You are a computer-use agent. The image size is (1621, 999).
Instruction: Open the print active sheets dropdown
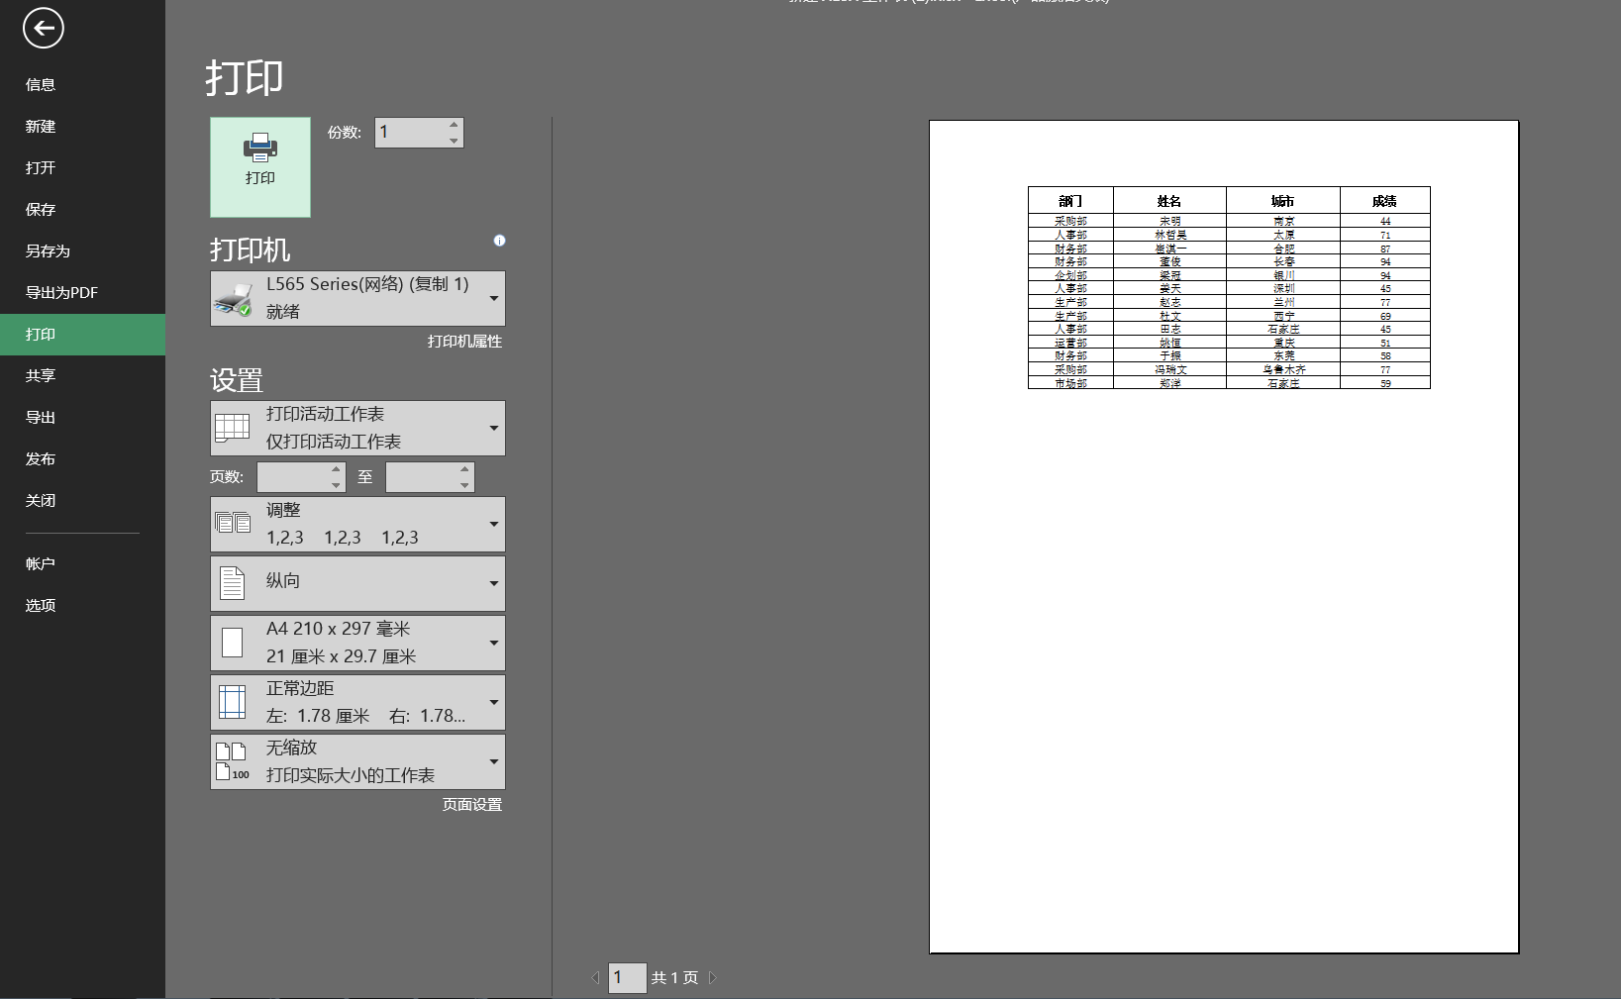[x=357, y=428]
